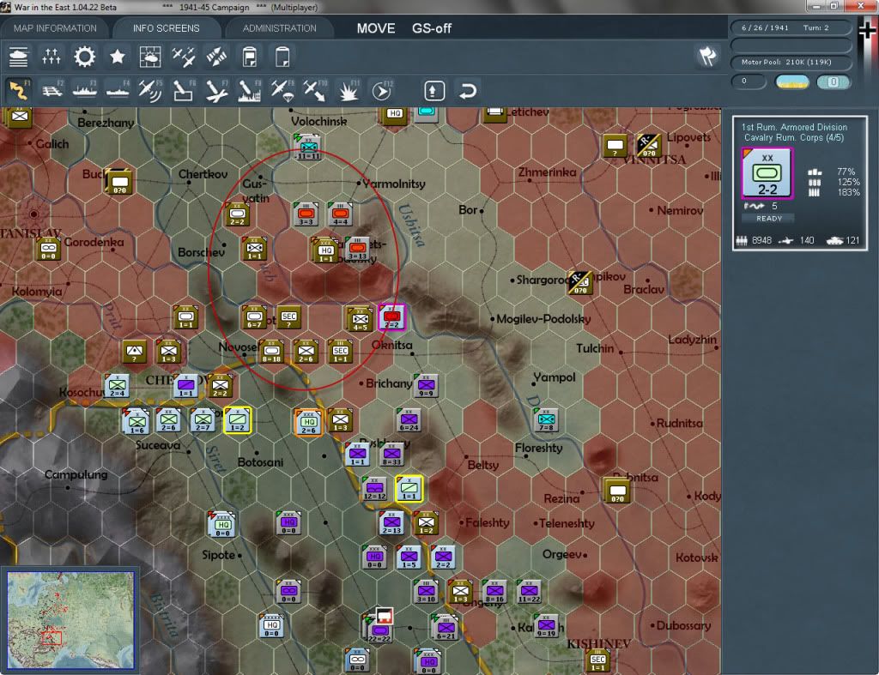Select the red 3=3 armored unit
879x675 pixels.
[x=306, y=214]
